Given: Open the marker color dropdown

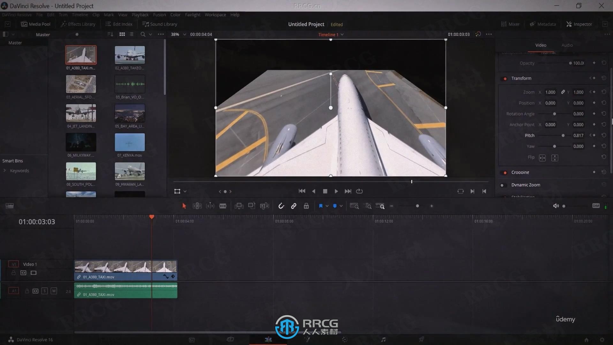Looking at the screenshot, I should tap(341, 206).
